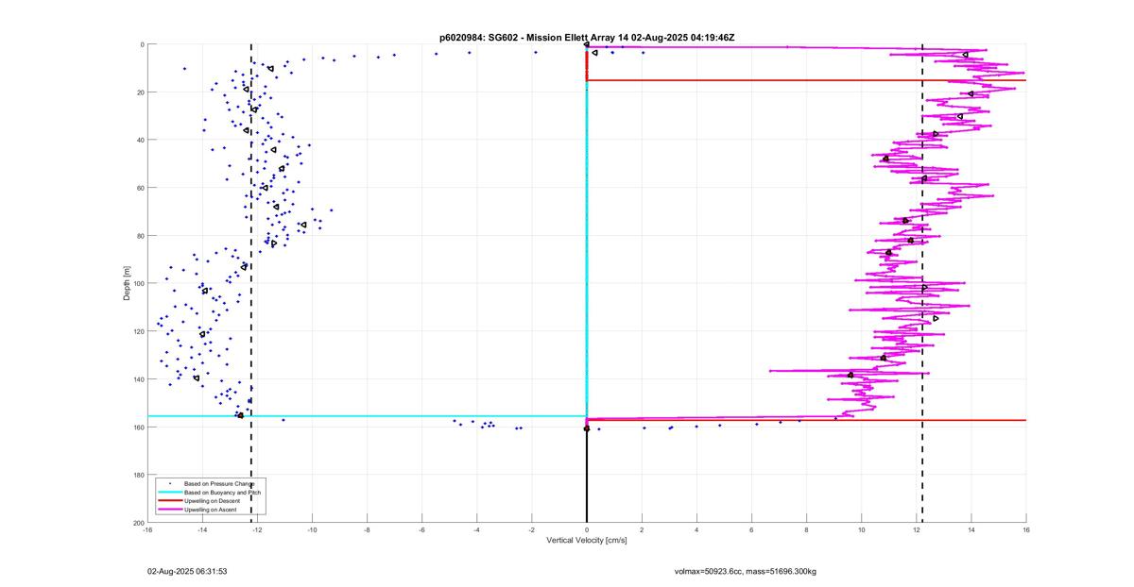Click the depth axis tick label '120'
Image resolution: width=1134 pixels, height=587 pixels.
click(x=139, y=331)
